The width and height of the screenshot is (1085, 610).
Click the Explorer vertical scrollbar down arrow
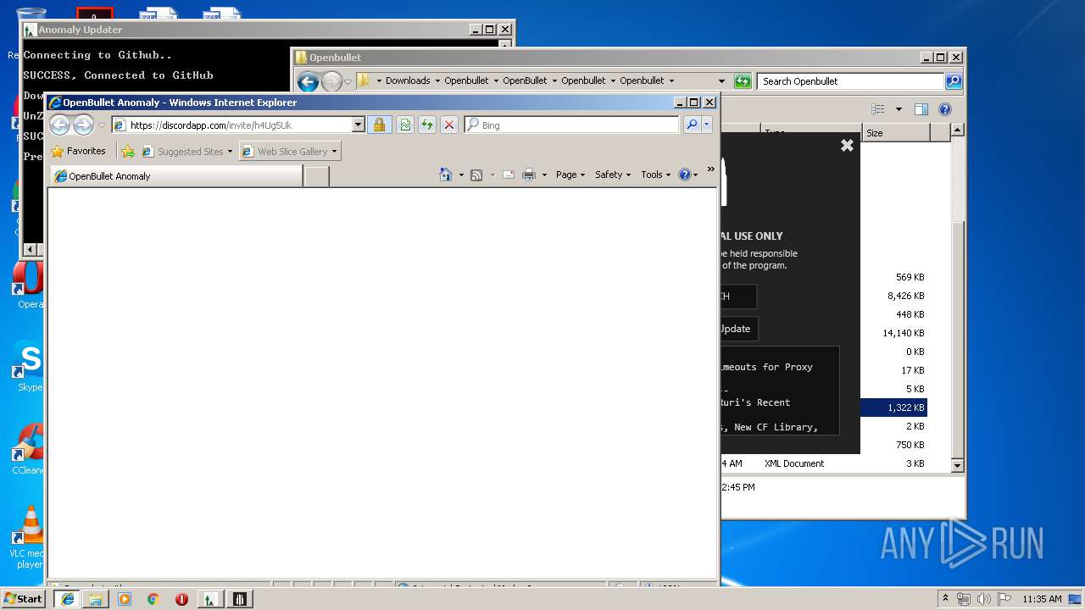point(957,465)
